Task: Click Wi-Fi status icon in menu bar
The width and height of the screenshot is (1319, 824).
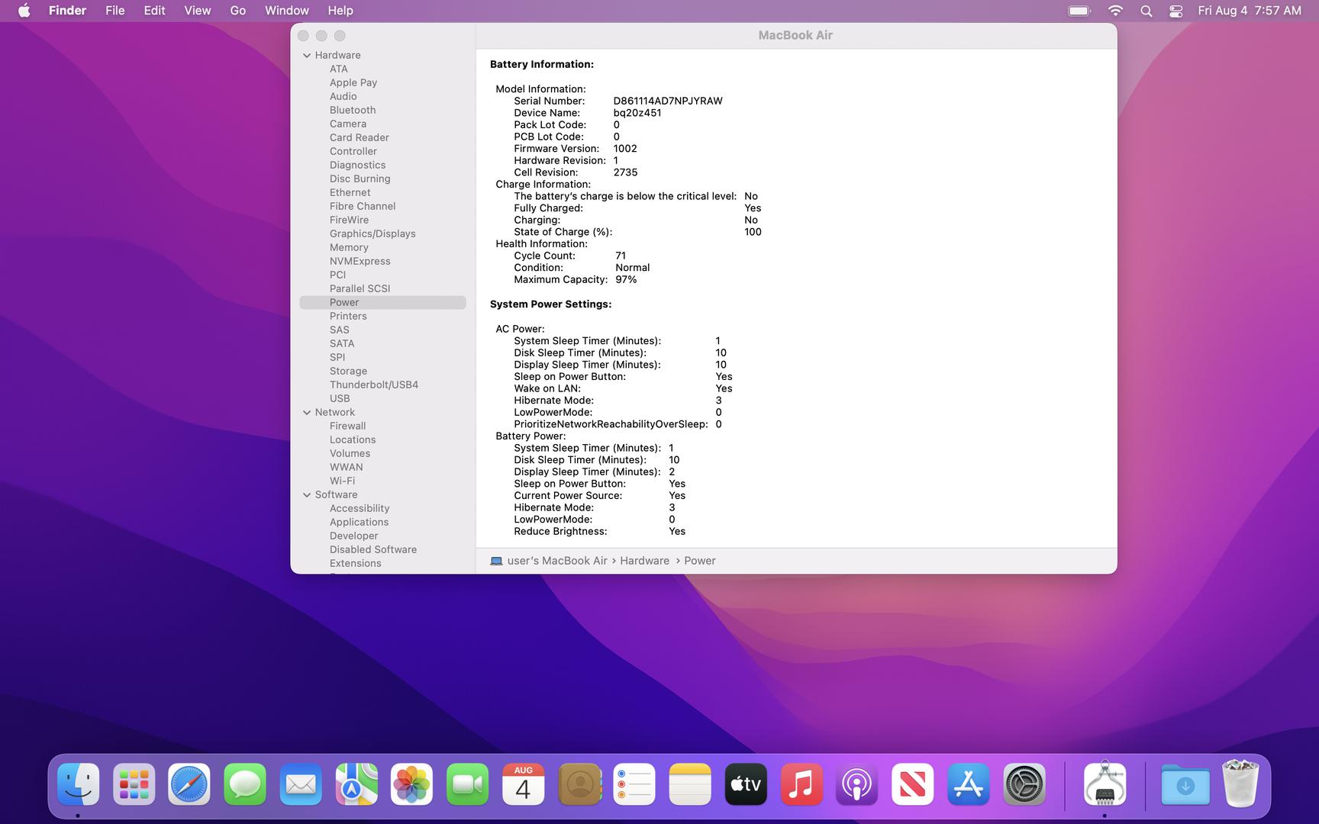Action: pyautogui.click(x=1115, y=11)
